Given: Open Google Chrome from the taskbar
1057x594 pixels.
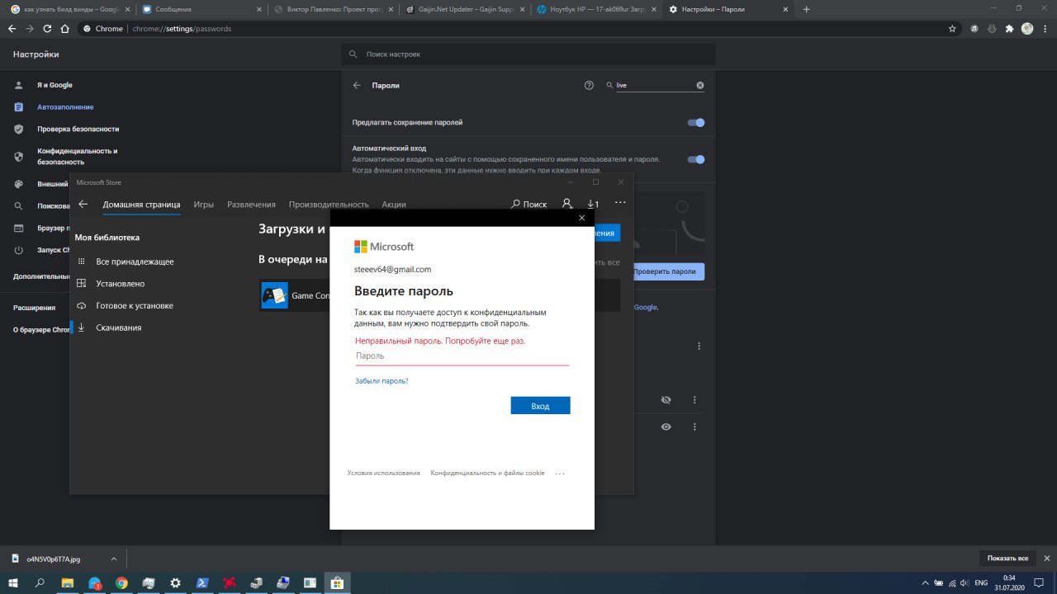Looking at the screenshot, I should 121,582.
